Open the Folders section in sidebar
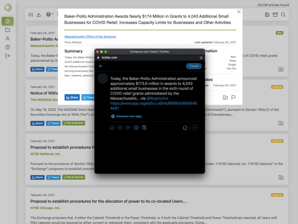Screen dimensions: 298x224 pos(8,30)
